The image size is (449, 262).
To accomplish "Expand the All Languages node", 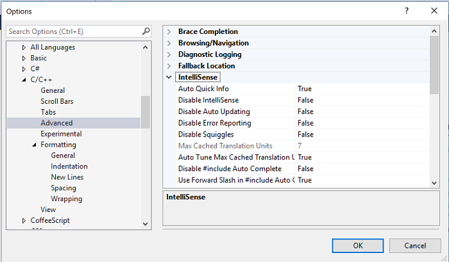I will coord(24,47).
